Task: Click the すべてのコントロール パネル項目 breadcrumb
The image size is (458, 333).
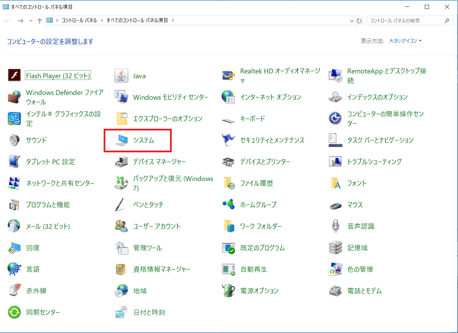Action: [137, 20]
